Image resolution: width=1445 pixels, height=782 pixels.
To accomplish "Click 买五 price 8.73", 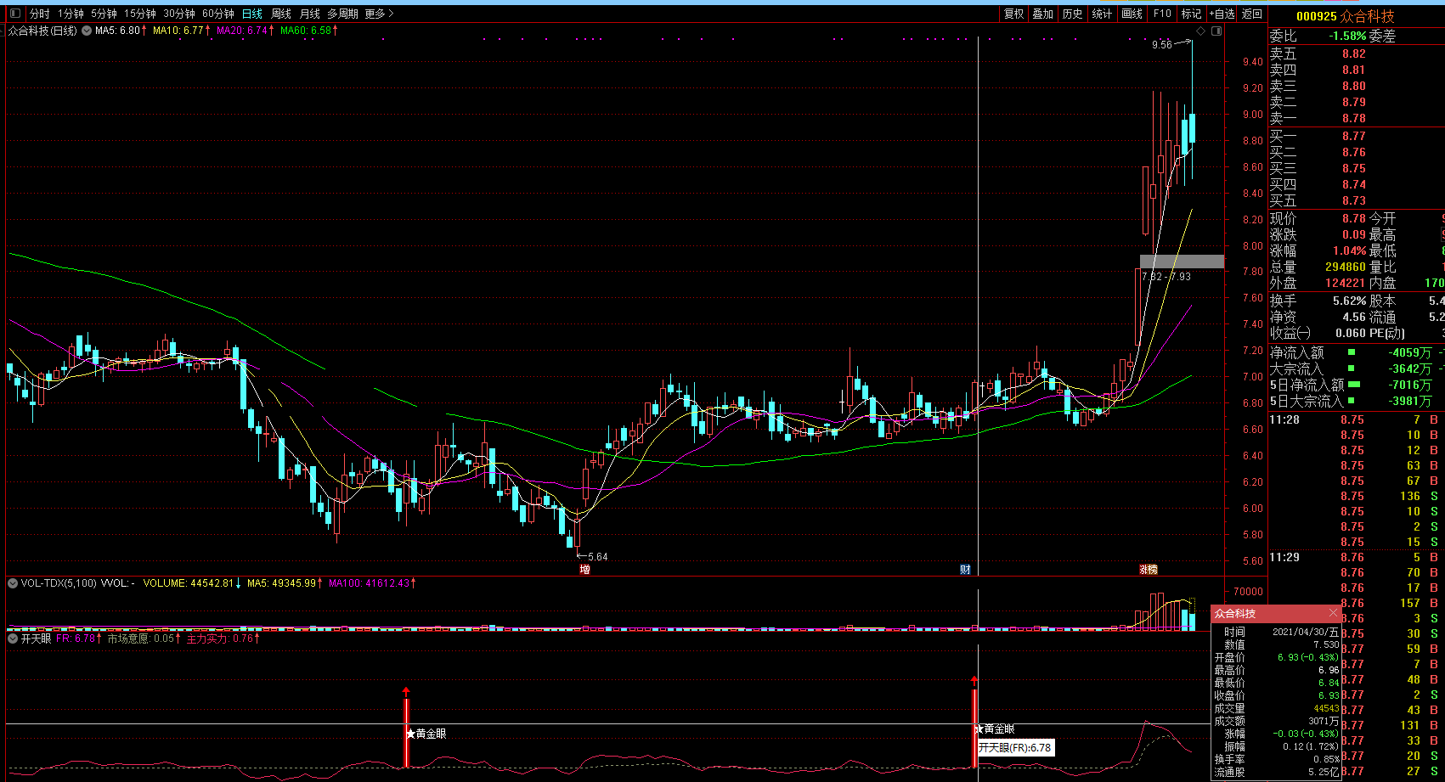I will [x=1354, y=200].
